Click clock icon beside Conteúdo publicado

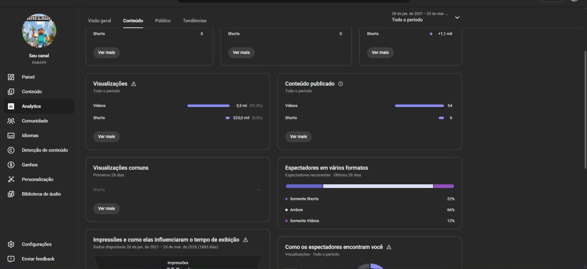coord(340,84)
